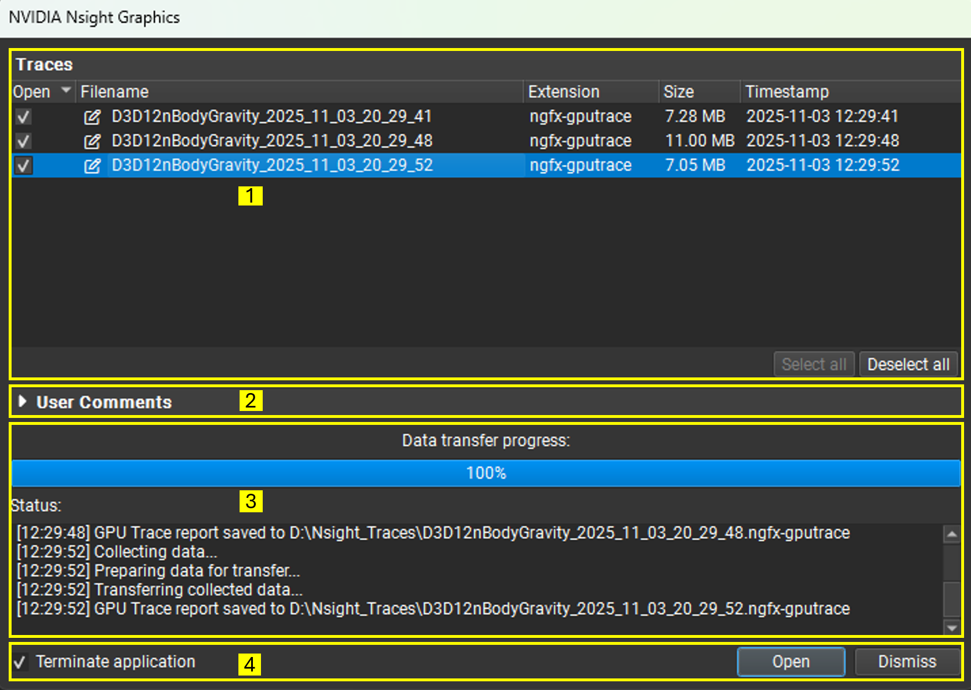Rename trace D3D12nBodyGravity_2025_11_03_20_29_41 via pencil icon
This screenshot has width=971, height=690.
click(93, 116)
